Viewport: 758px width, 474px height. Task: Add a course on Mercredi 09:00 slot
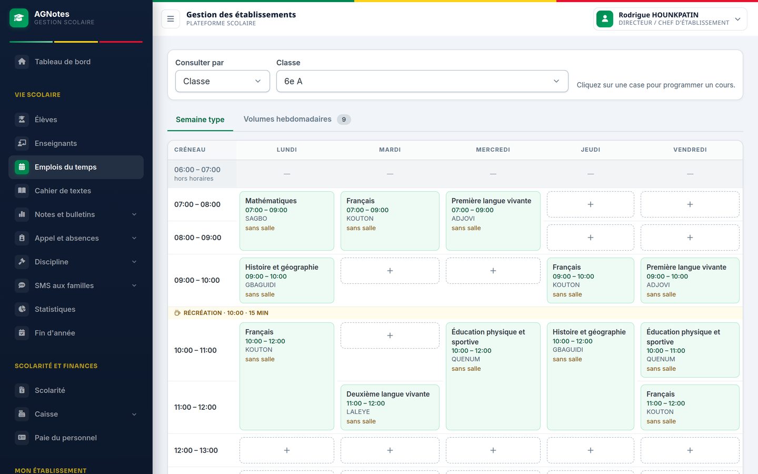(493, 271)
